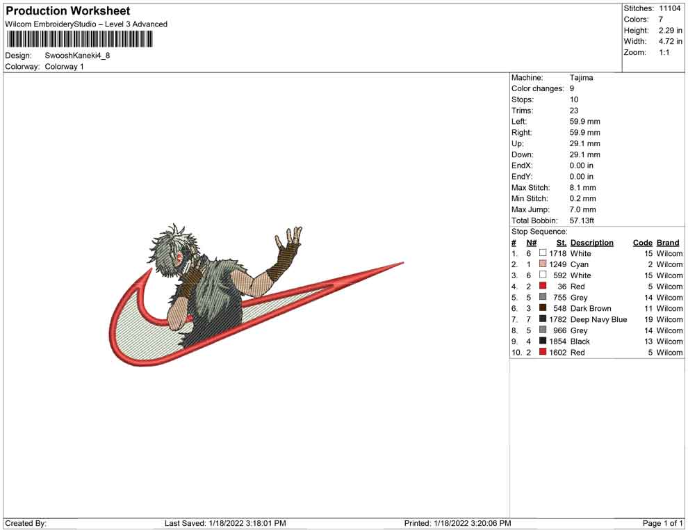Click the embroidery design preview image
688x530 pixels.
pyautogui.click(x=256, y=296)
